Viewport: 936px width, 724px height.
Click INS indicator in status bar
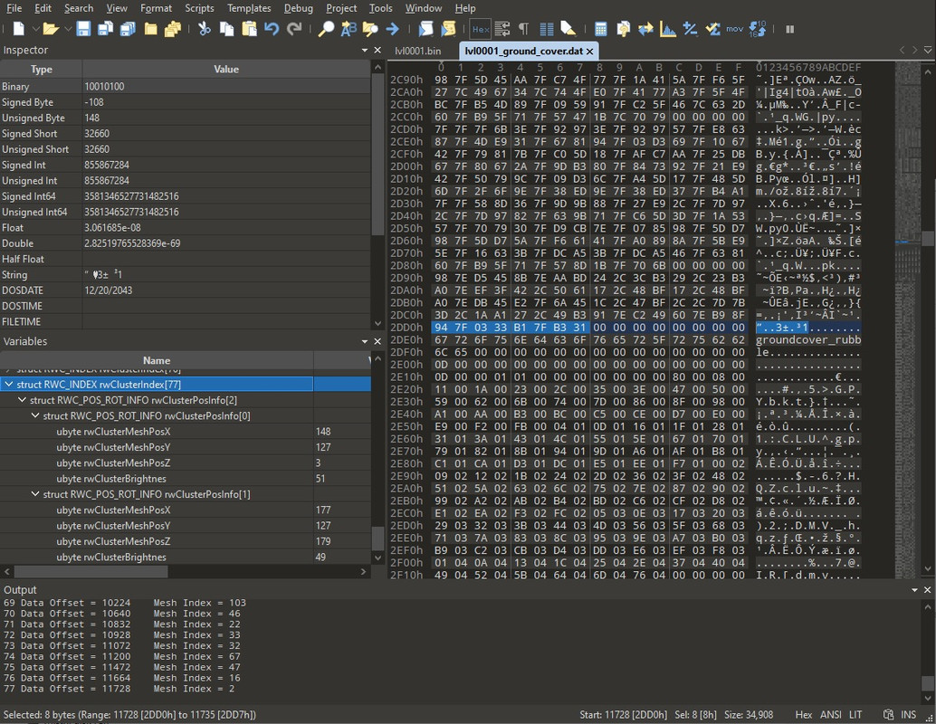tap(909, 714)
